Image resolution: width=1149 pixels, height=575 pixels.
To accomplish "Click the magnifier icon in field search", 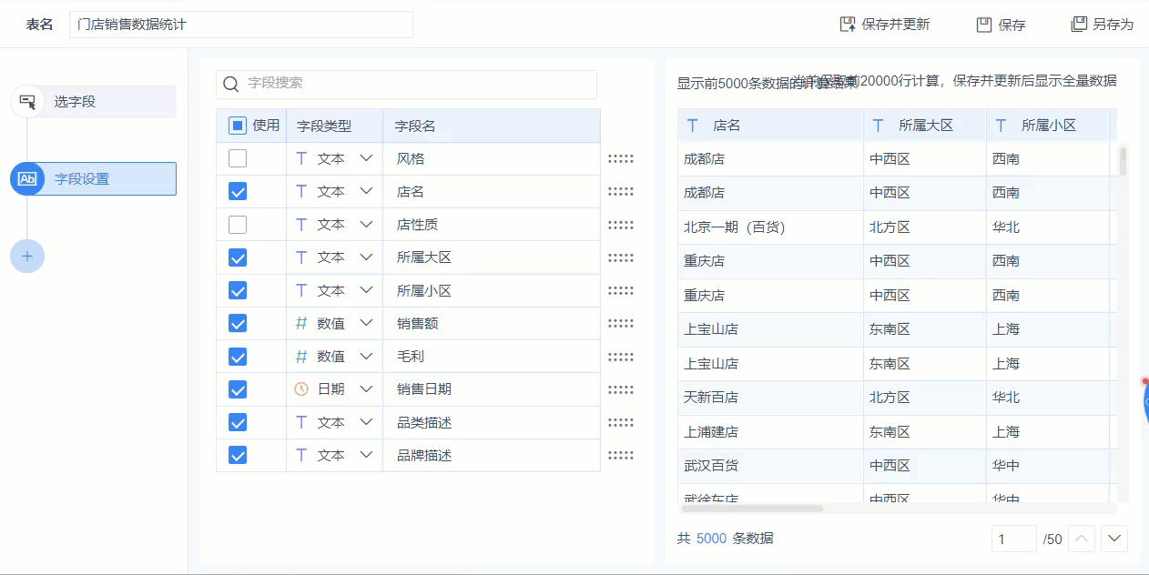I will pyautogui.click(x=231, y=84).
